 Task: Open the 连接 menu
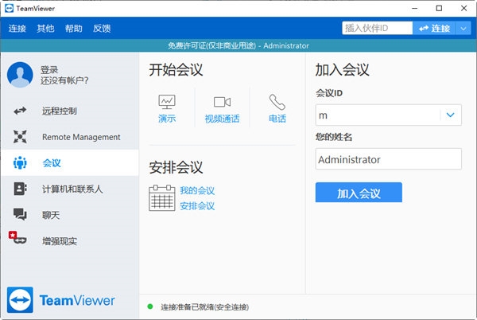(17, 29)
